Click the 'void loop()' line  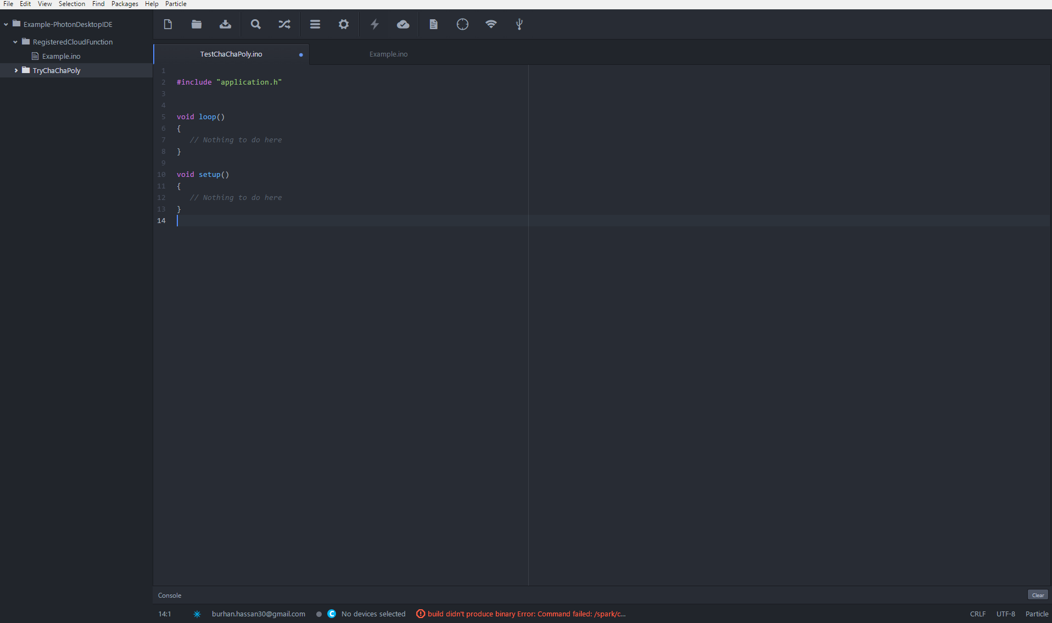pos(200,117)
